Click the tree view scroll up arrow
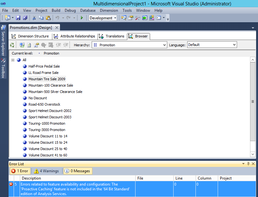Image resolution: width=258 pixels, height=197 pixels. pos(253,60)
